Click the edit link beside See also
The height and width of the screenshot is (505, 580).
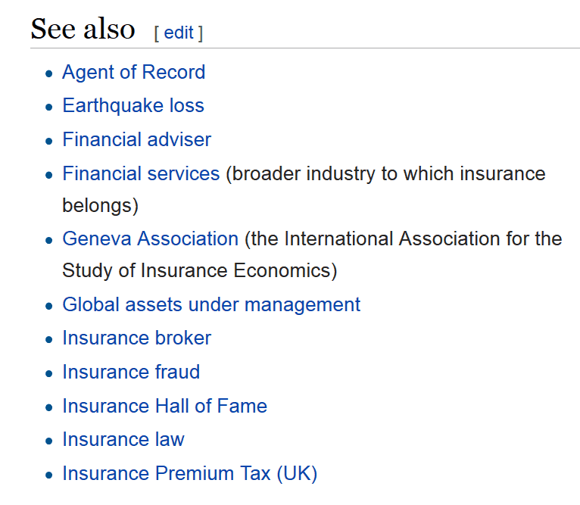(x=178, y=33)
